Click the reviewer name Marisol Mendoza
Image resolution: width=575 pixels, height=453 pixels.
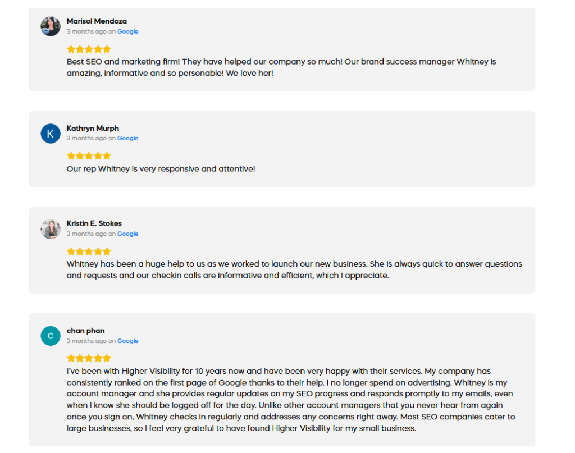pos(97,21)
